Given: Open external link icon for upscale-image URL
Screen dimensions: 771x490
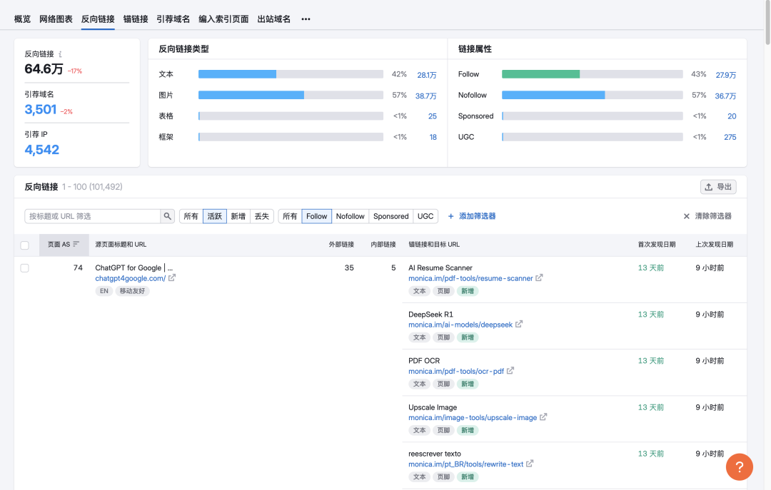Looking at the screenshot, I should point(543,417).
